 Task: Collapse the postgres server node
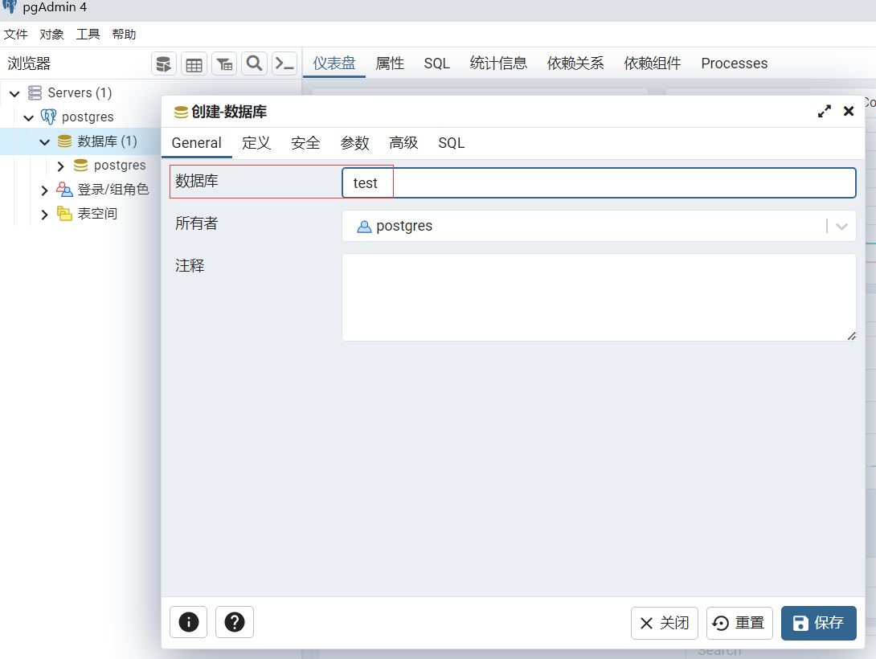pos(29,117)
